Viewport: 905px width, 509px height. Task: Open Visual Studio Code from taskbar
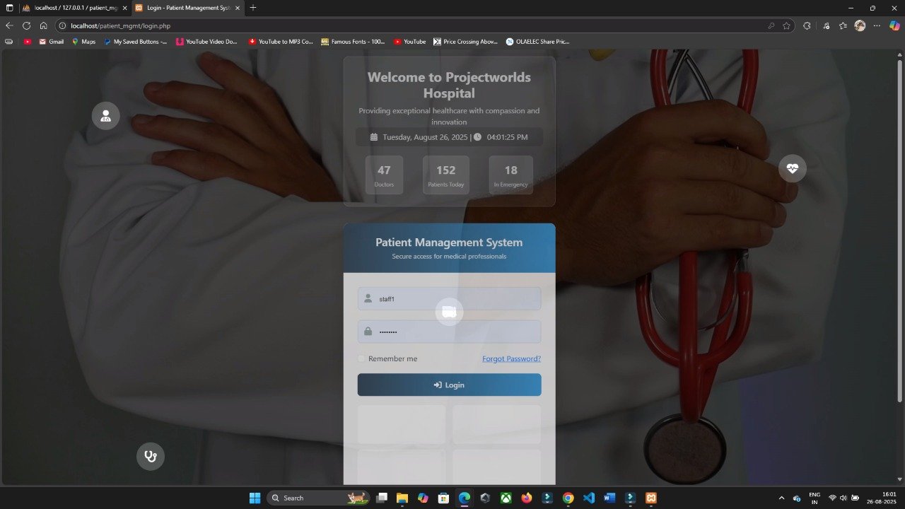(589, 498)
